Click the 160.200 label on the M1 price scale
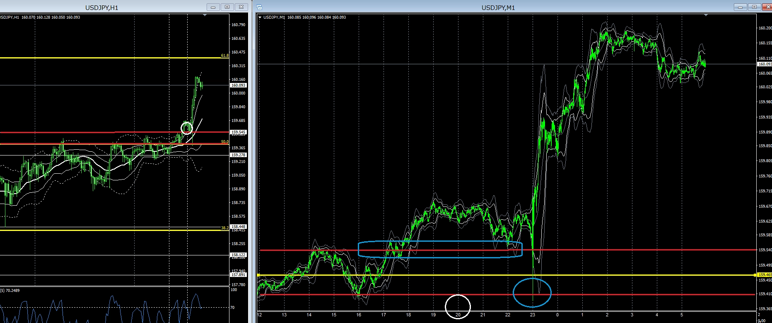Screen dimensions: 772x323 [765, 28]
